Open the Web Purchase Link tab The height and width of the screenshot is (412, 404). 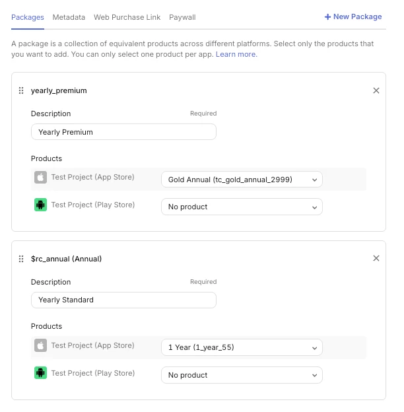tap(127, 17)
